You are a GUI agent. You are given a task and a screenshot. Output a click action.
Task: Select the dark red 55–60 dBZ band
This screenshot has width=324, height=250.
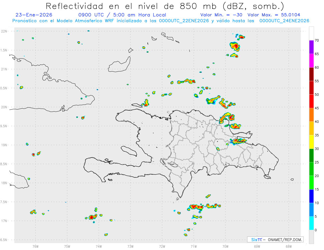point(311,74)
